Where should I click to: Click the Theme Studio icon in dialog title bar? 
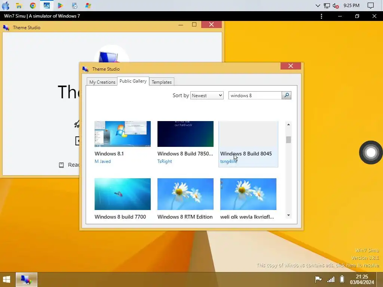(x=86, y=69)
